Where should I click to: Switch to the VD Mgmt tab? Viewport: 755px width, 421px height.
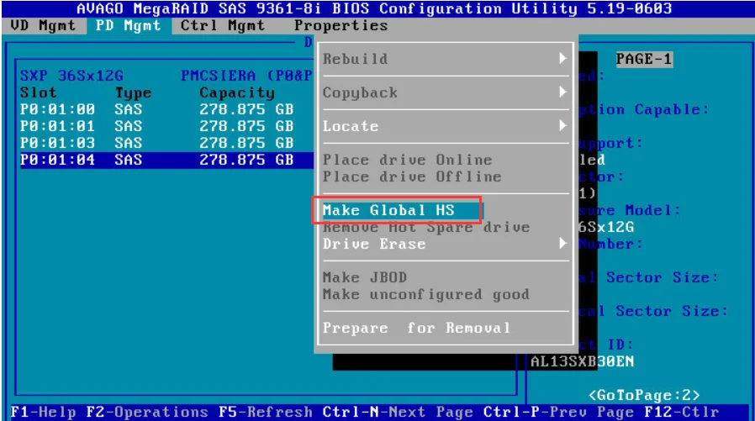[43, 25]
